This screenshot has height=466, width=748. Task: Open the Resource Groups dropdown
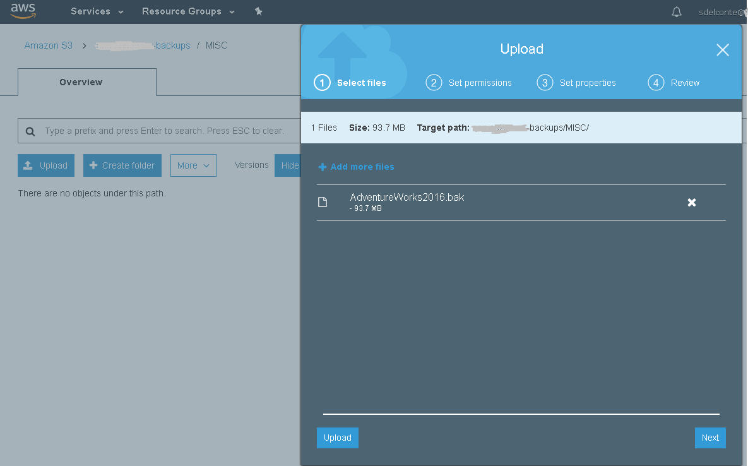pos(189,11)
